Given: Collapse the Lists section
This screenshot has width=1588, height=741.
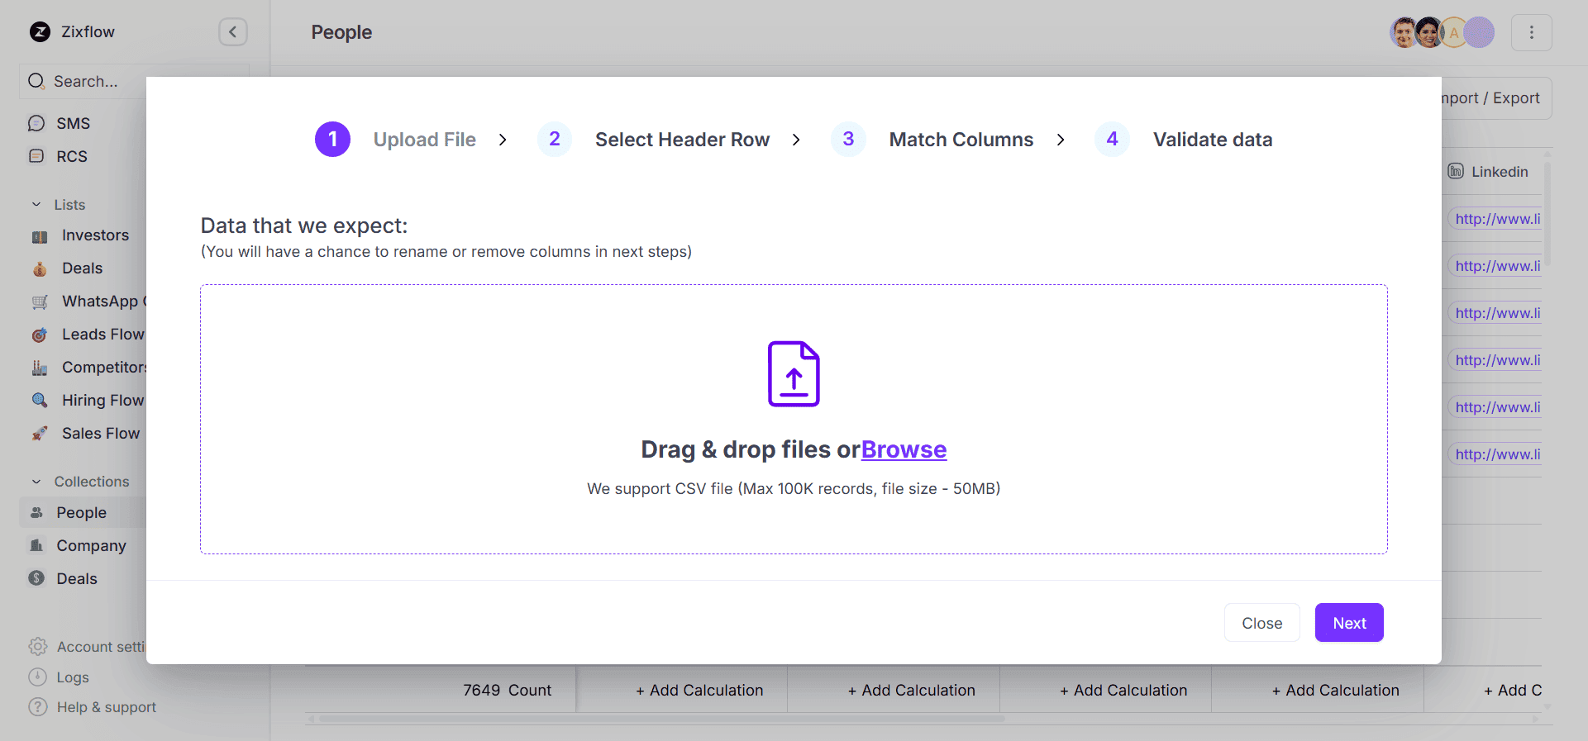Looking at the screenshot, I should coord(36,205).
